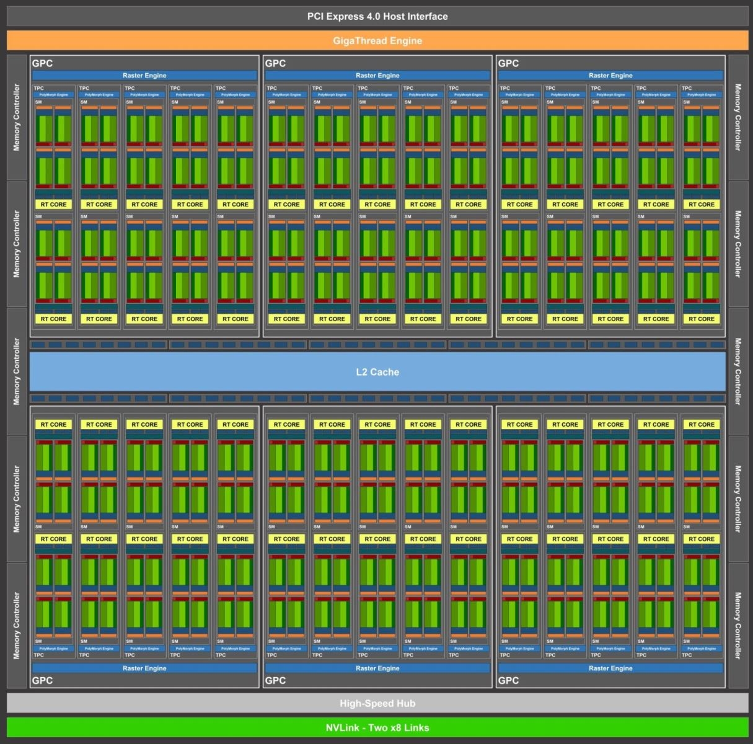Select the top-left Raster Engine block
Viewport: 753px width, 744px height.
144,75
